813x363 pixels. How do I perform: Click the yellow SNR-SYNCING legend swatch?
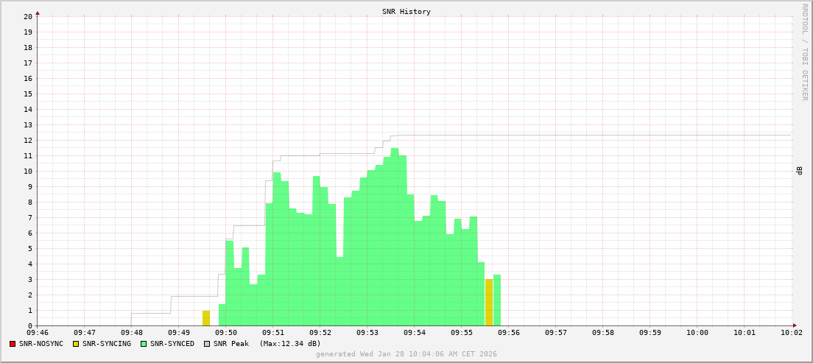[x=75, y=344]
